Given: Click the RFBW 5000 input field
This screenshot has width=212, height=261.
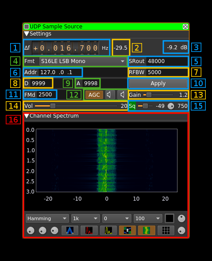Looking at the screenshot, I should (167, 72).
